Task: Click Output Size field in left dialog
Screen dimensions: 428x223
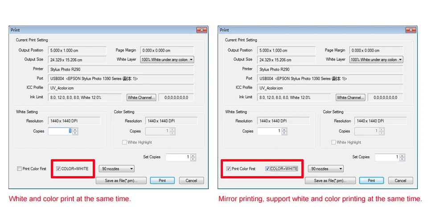Action: [77, 60]
